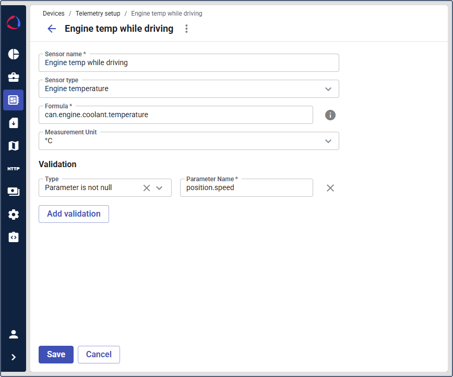Expand the sidebar with the chevron arrow

[x=14, y=357]
